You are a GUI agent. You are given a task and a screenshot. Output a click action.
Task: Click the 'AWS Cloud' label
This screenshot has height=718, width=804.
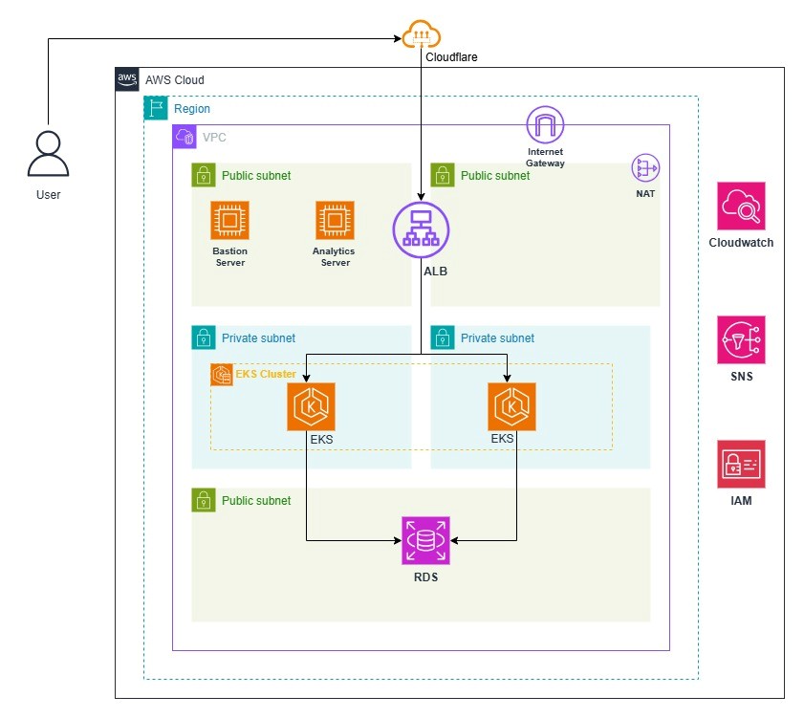[175, 80]
